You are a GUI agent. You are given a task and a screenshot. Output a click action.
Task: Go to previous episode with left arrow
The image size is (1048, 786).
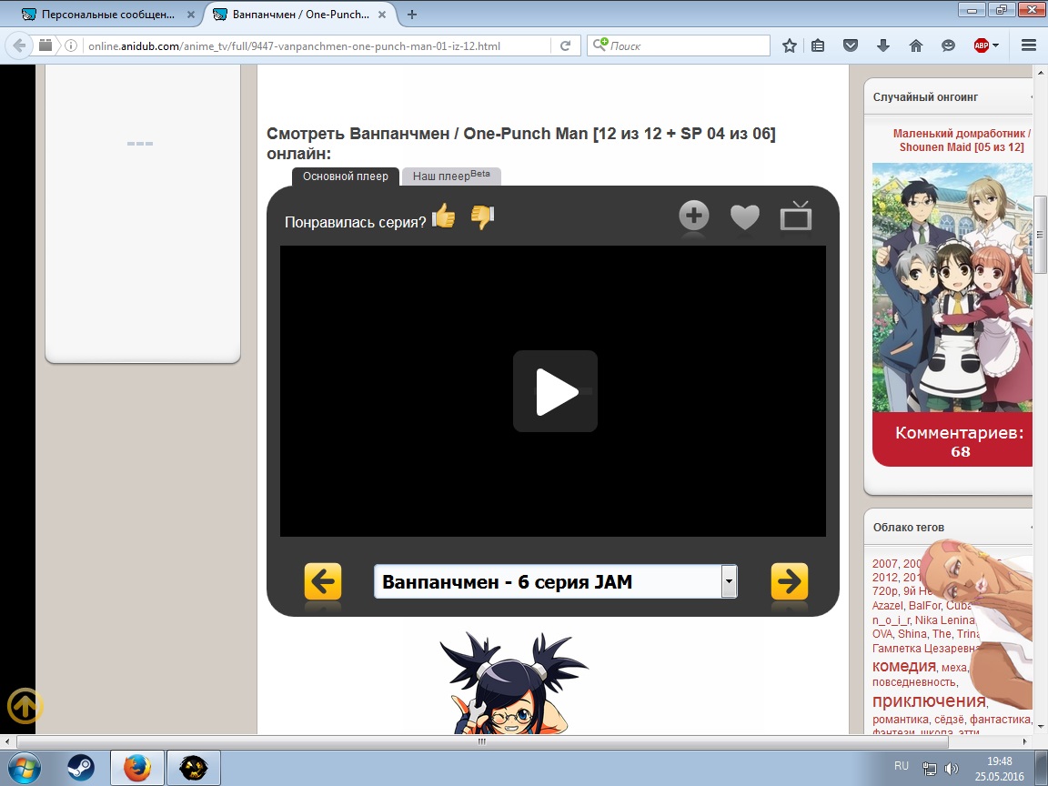[x=323, y=580]
